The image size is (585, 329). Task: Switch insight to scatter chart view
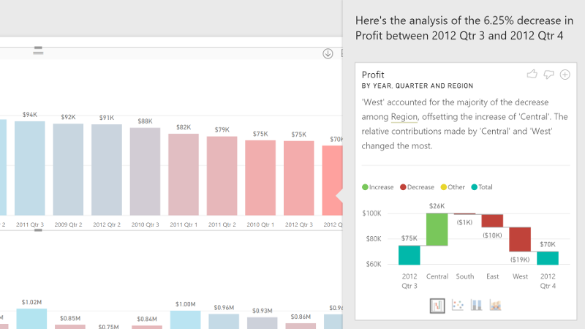coord(458,305)
